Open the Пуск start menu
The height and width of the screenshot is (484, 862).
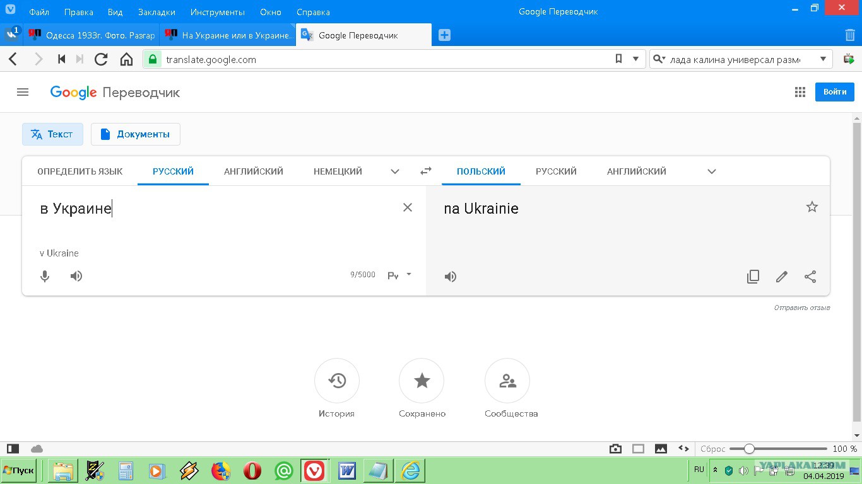tap(18, 471)
